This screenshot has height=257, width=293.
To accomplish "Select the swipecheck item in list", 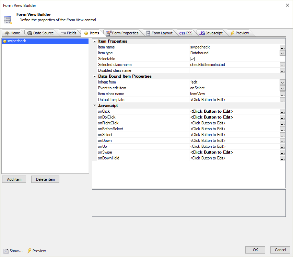I will (x=45, y=41).
